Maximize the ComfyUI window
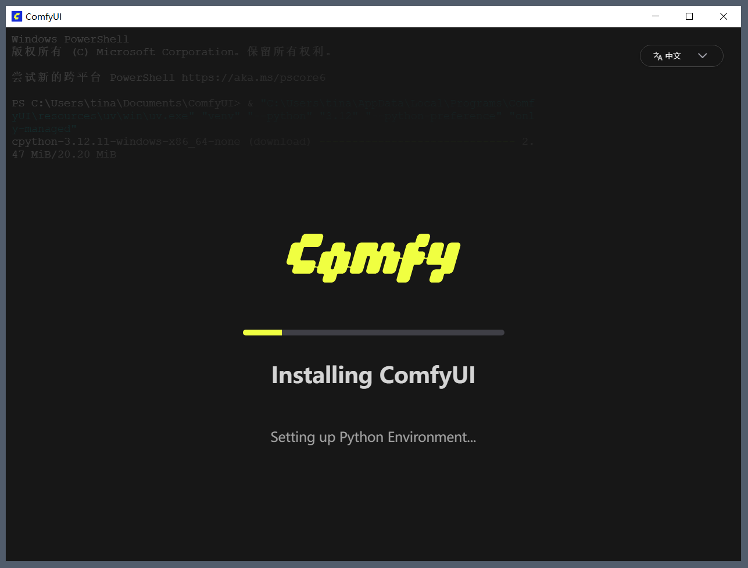 pyautogui.click(x=689, y=16)
